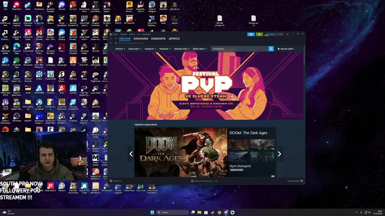Viewport: 385px width, 216px height.
Task: Go forward with Steam's forward arrow
Action: coord(115,39)
